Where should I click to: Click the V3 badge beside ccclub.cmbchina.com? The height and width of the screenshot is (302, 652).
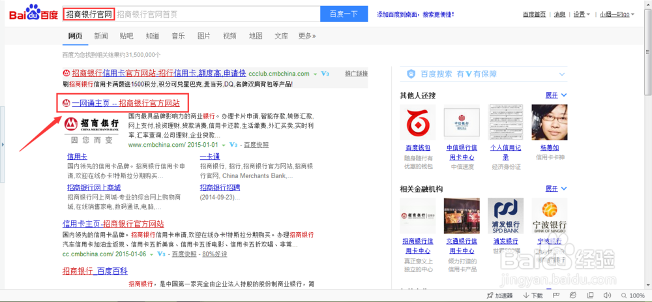(325, 74)
